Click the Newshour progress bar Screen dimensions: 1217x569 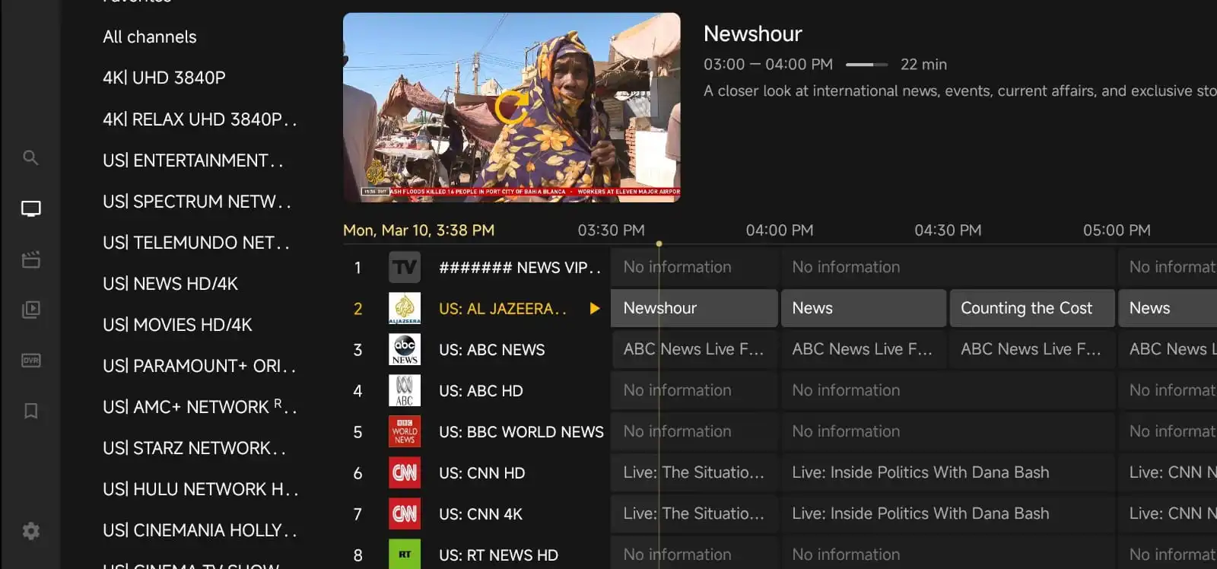pyautogui.click(x=866, y=65)
